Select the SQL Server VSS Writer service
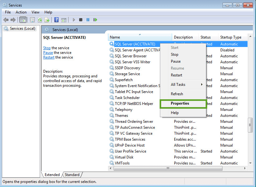The height and width of the screenshot is (187, 256). click(x=132, y=62)
